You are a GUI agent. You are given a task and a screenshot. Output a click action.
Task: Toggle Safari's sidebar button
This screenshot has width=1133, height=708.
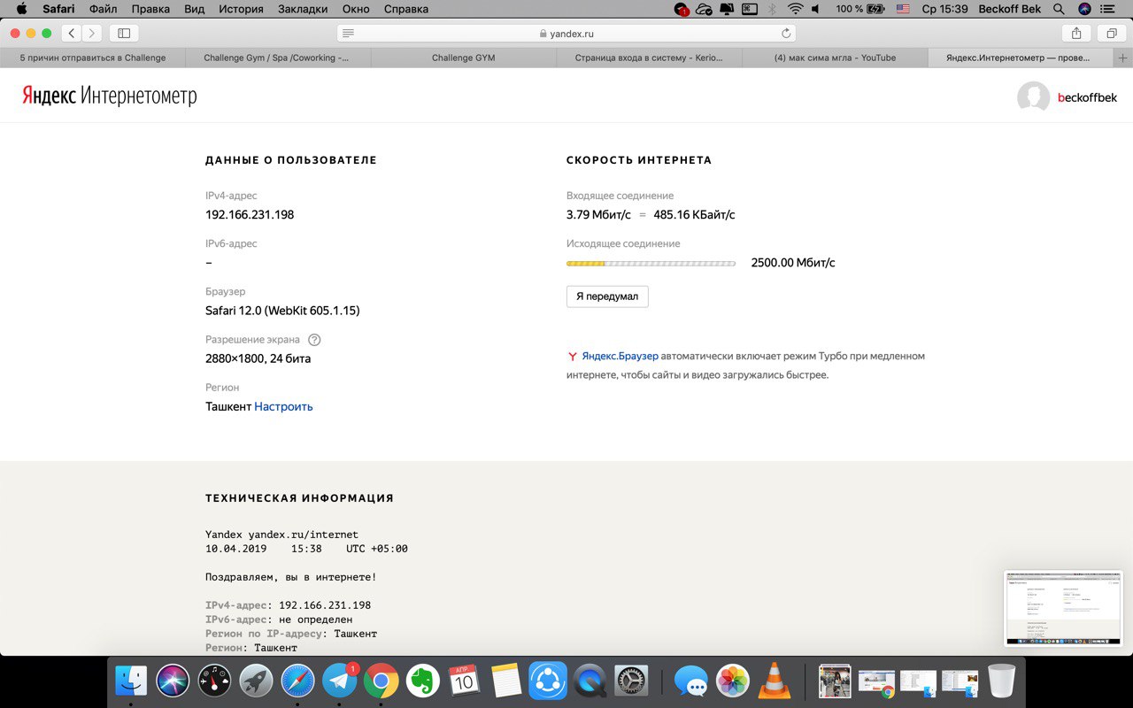(124, 33)
